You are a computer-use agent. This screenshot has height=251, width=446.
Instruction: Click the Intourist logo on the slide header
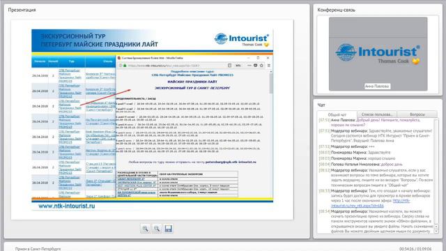[241, 39]
